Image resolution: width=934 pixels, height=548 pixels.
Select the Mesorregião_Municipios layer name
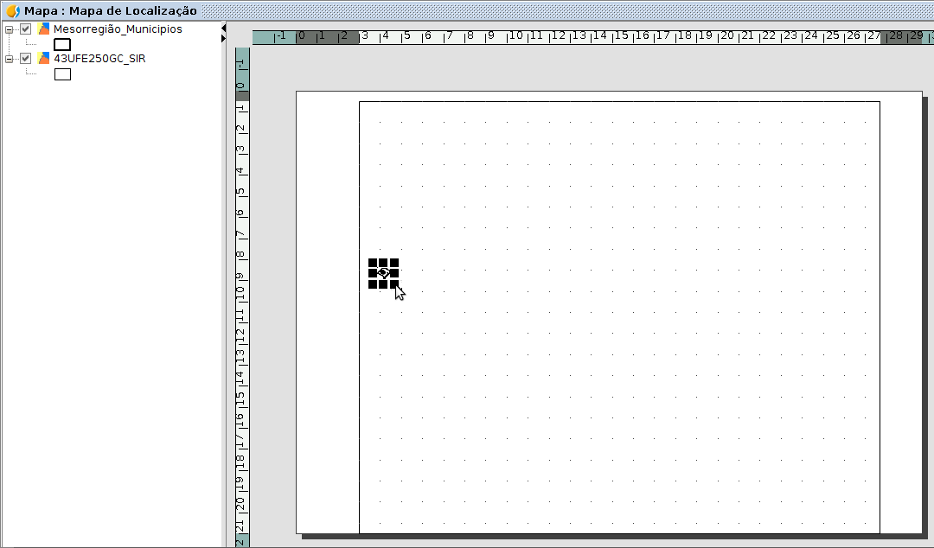coord(118,29)
